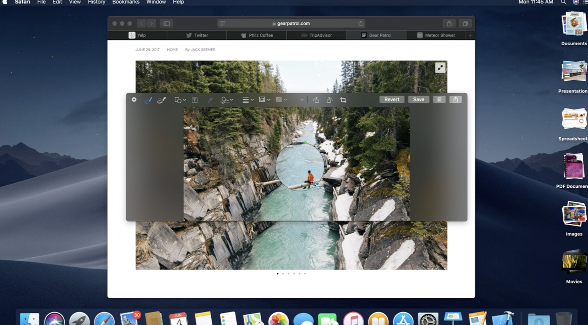
Task: Switch to the Yelp tab
Action: [x=137, y=35]
